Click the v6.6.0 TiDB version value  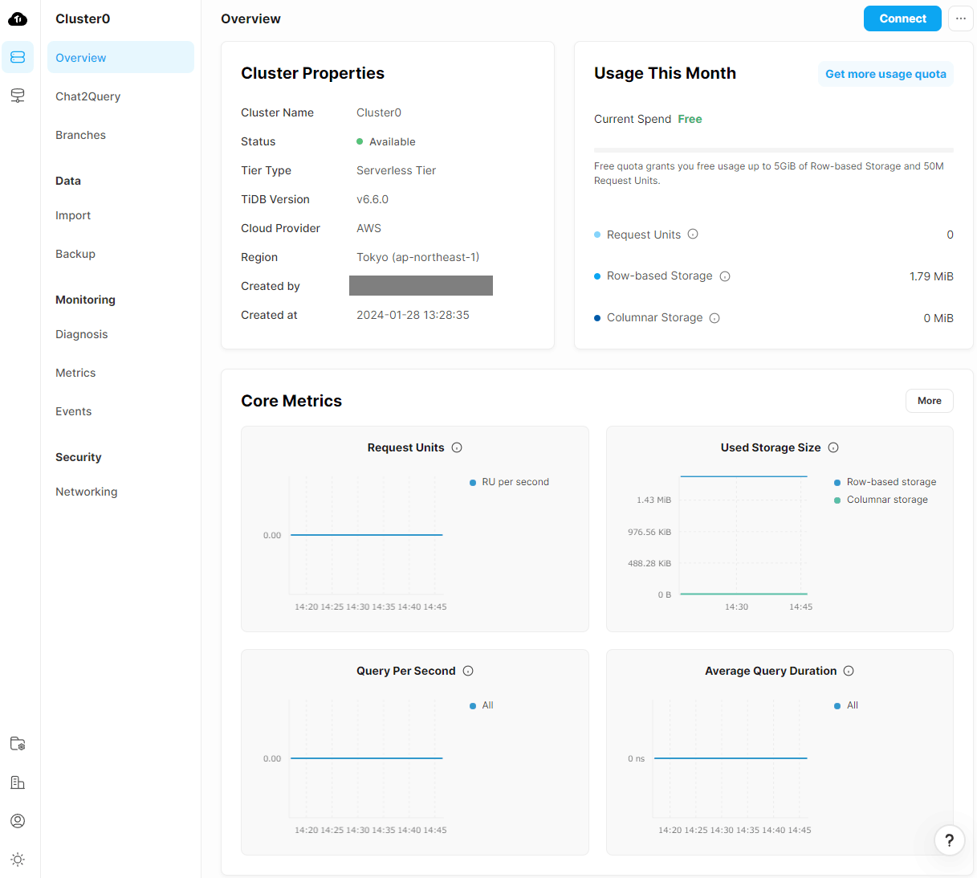pyautogui.click(x=372, y=199)
